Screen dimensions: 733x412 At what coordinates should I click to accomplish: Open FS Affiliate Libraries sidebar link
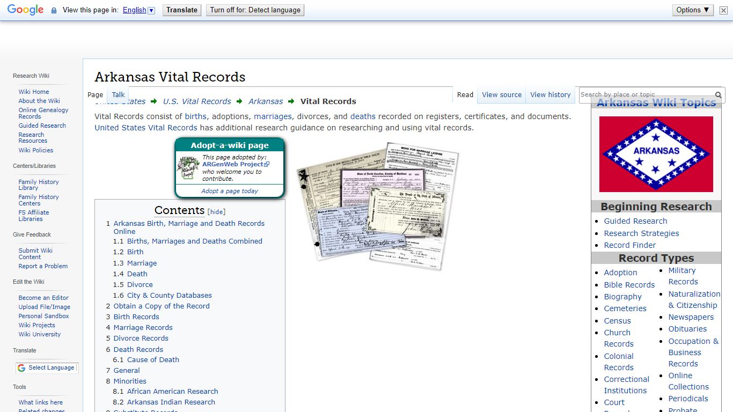pyautogui.click(x=34, y=216)
